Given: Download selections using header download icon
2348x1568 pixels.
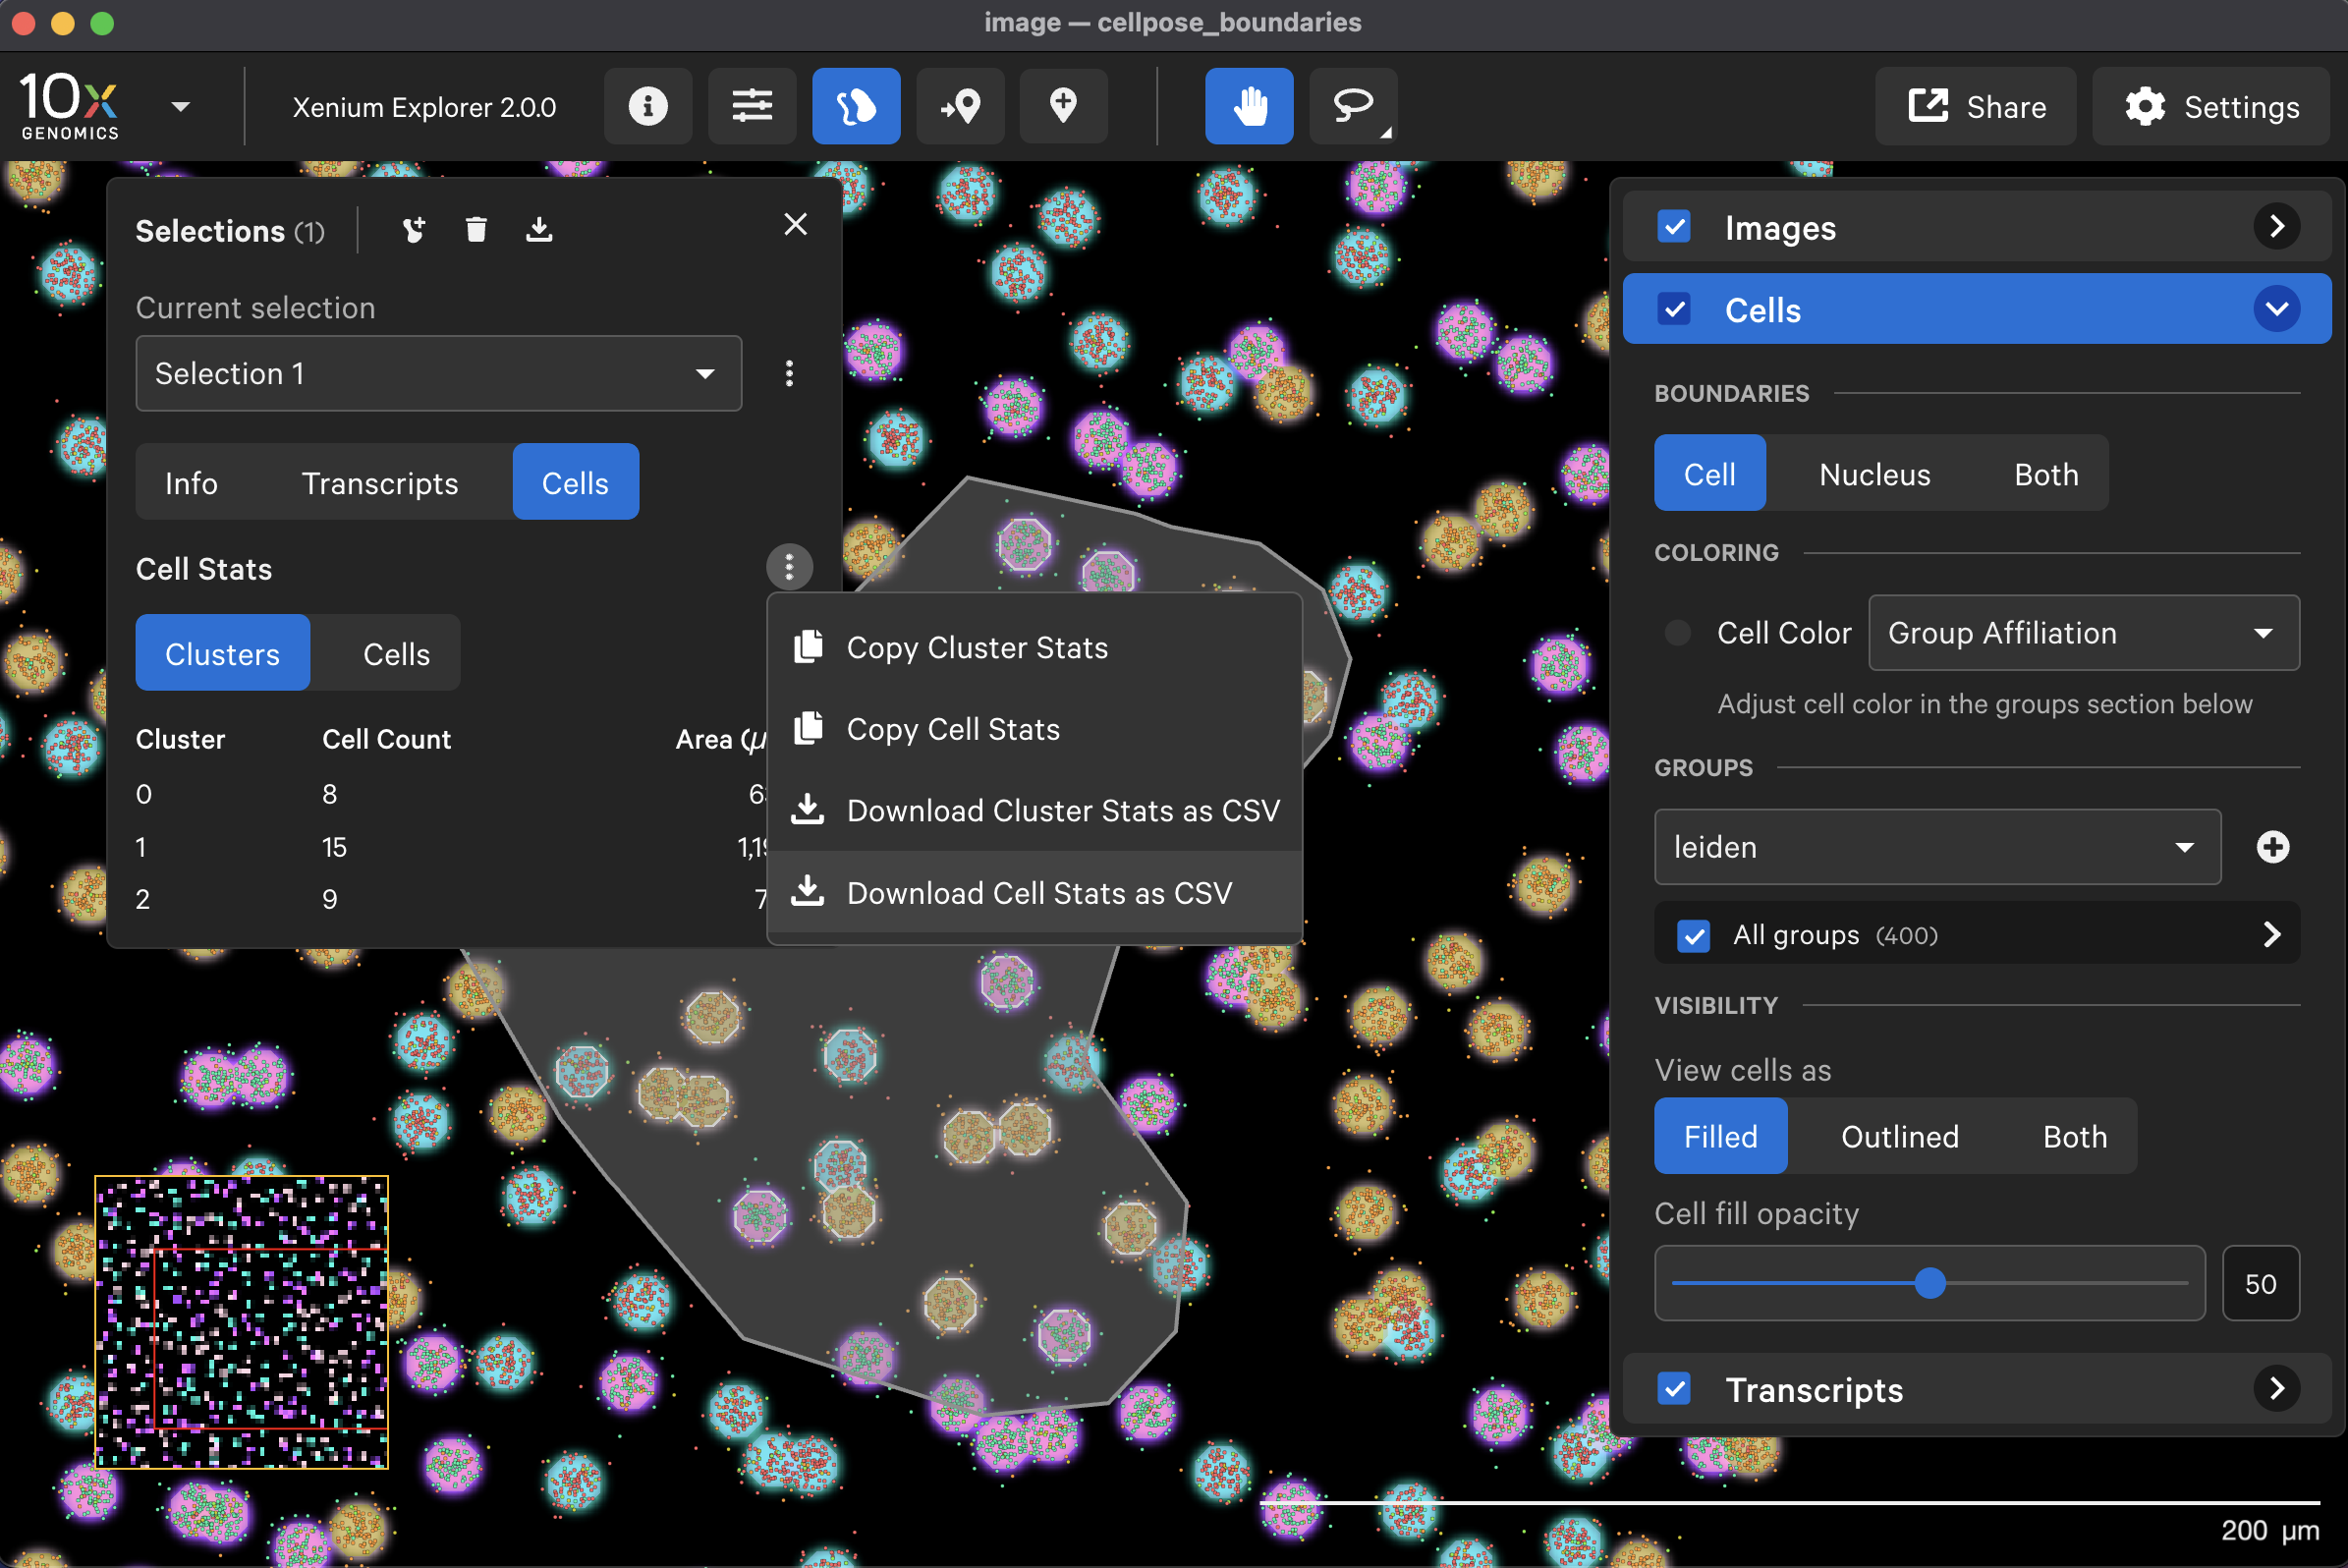Looking at the screenshot, I should [539, 230].
